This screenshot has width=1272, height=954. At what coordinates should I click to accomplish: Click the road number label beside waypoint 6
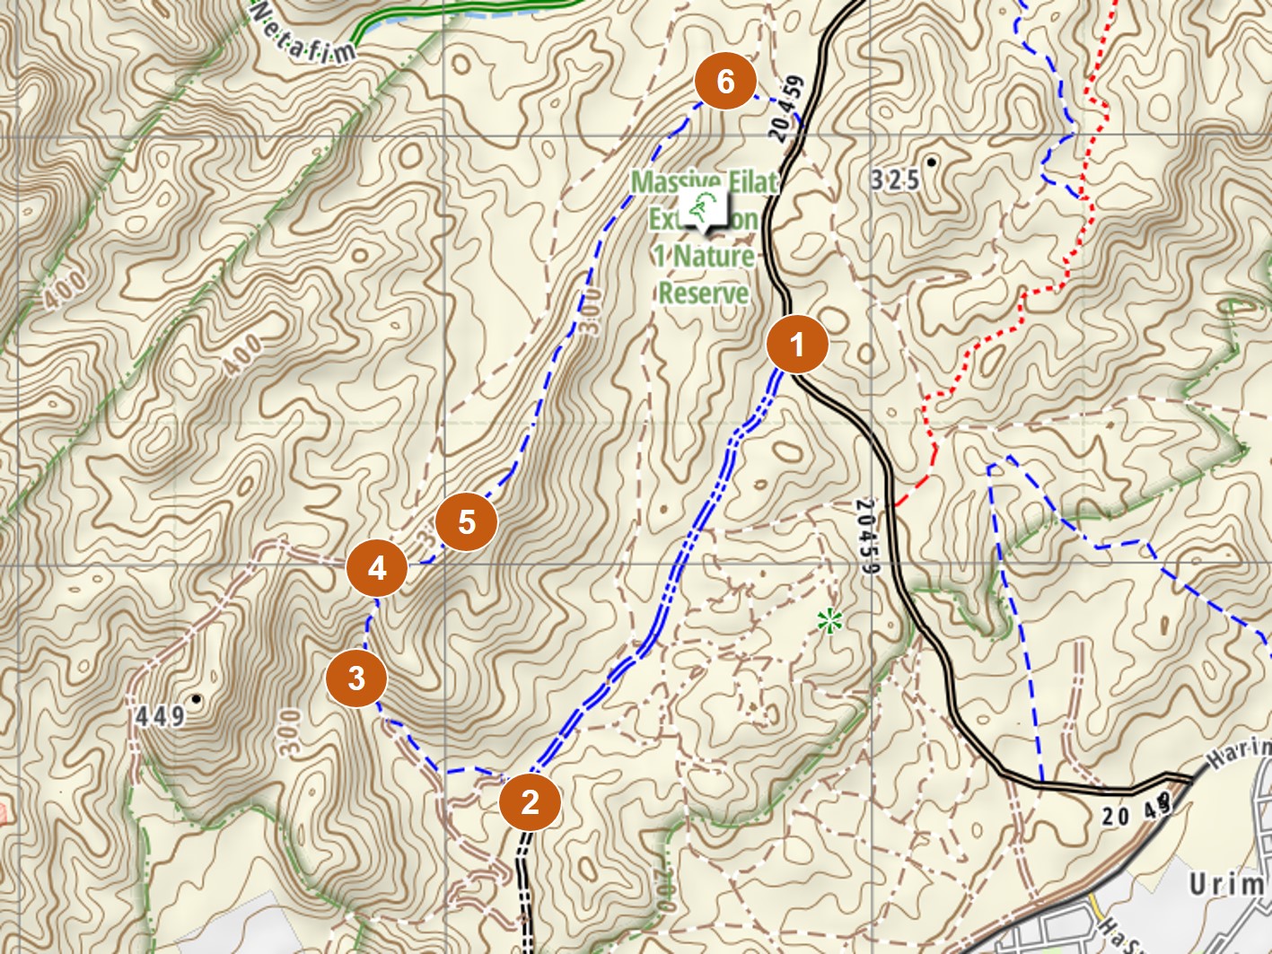786,110
